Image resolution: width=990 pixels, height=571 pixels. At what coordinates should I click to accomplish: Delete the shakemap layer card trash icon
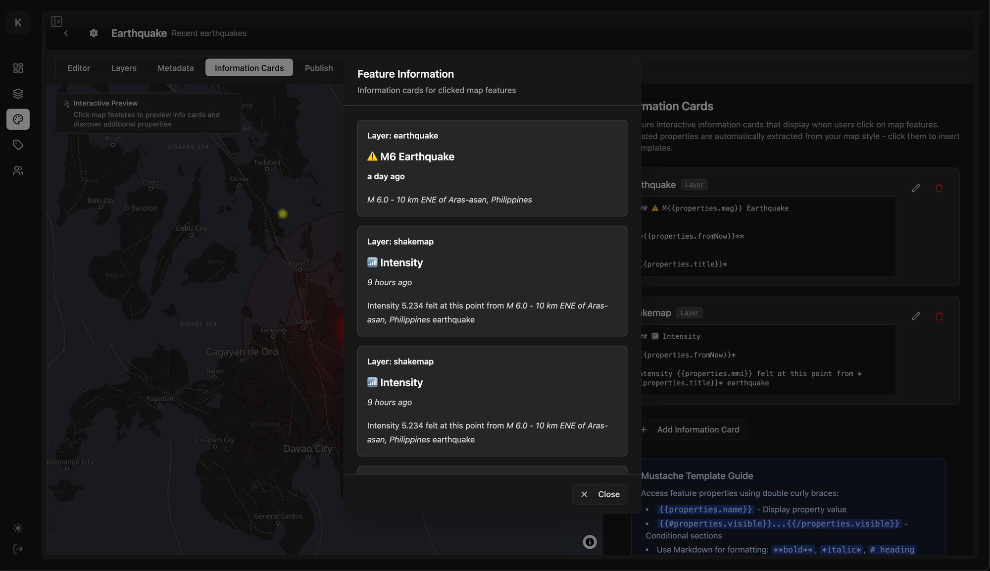[939, 316]
